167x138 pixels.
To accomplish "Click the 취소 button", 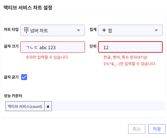I will [x=136, y=129].
